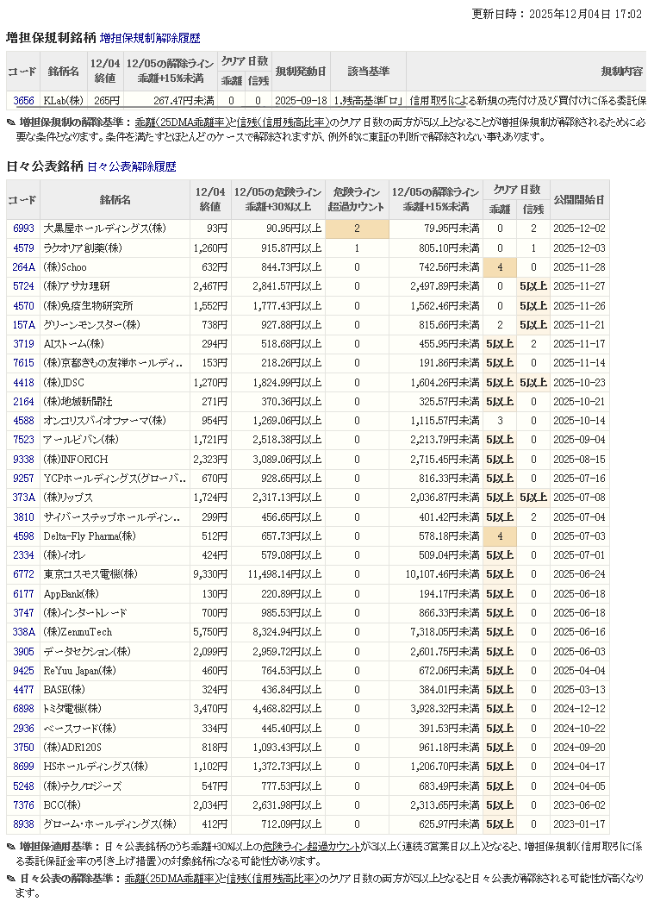Open stock code 6772 東京コスモス電機

point(23,574)
